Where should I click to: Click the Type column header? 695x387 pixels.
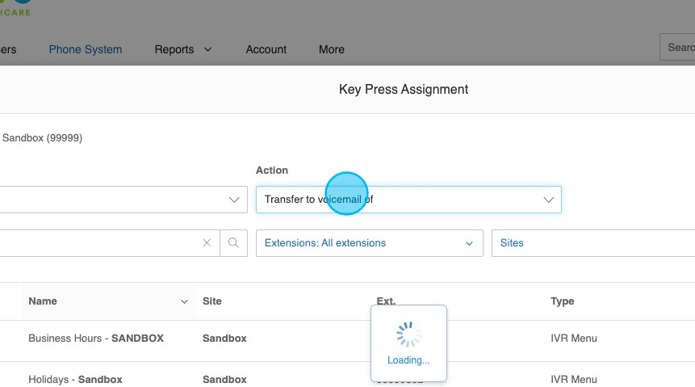562,301
